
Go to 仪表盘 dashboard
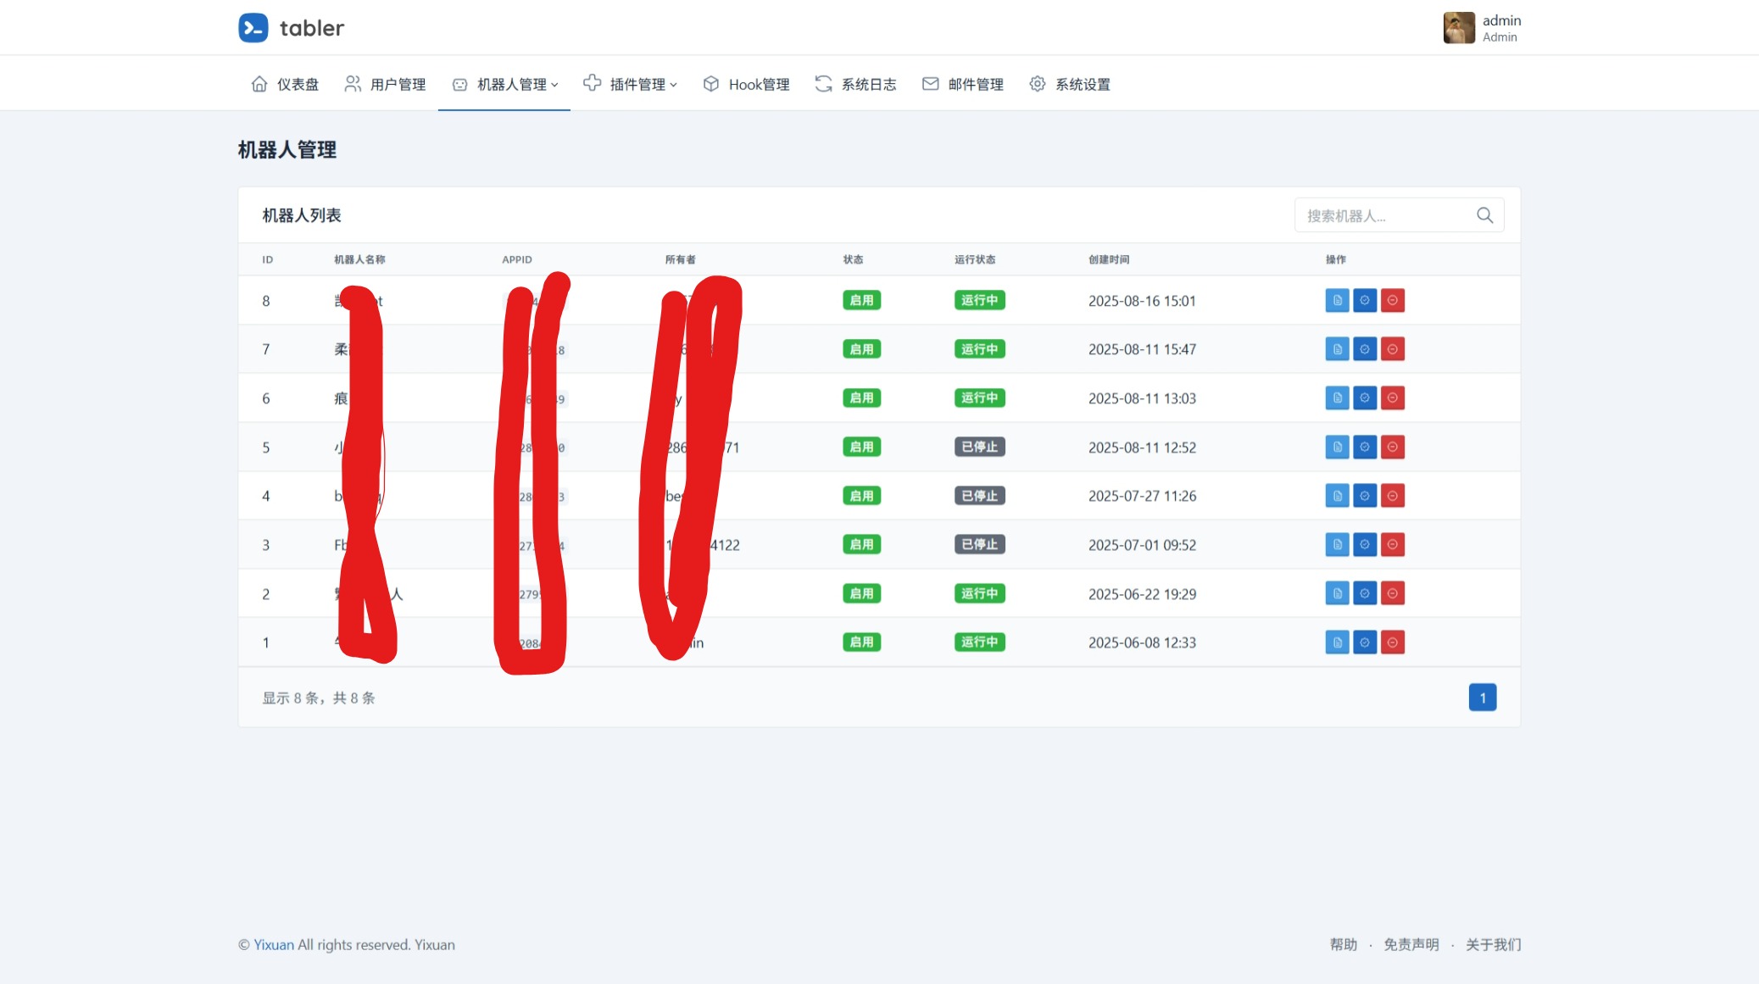[285, 84]
